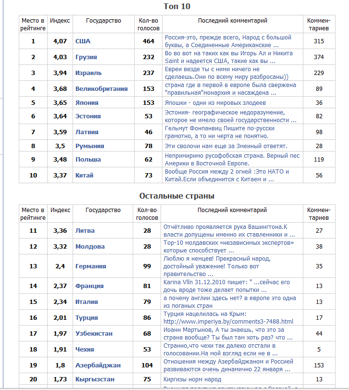
Task: Open comment 'Россия-это, прежде всего, Народ'
Action: (228, 41)
